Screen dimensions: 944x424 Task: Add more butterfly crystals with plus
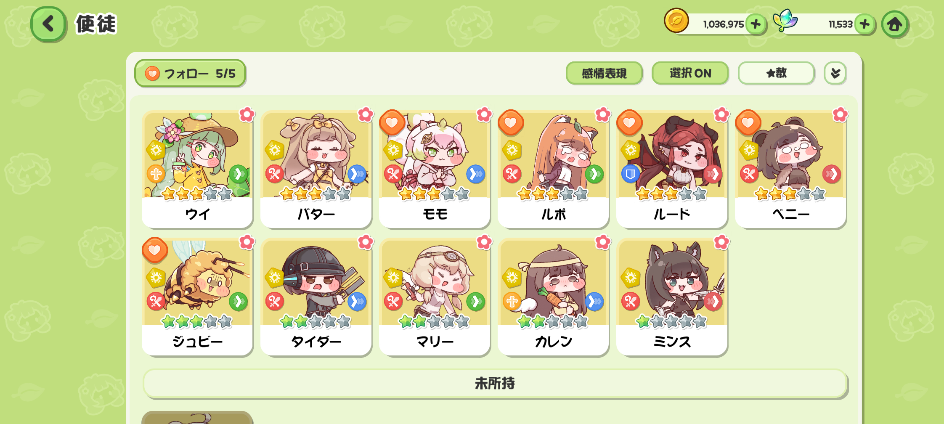click(865, 24)
